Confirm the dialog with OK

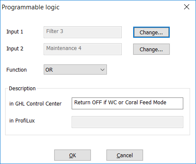point(73,155)
